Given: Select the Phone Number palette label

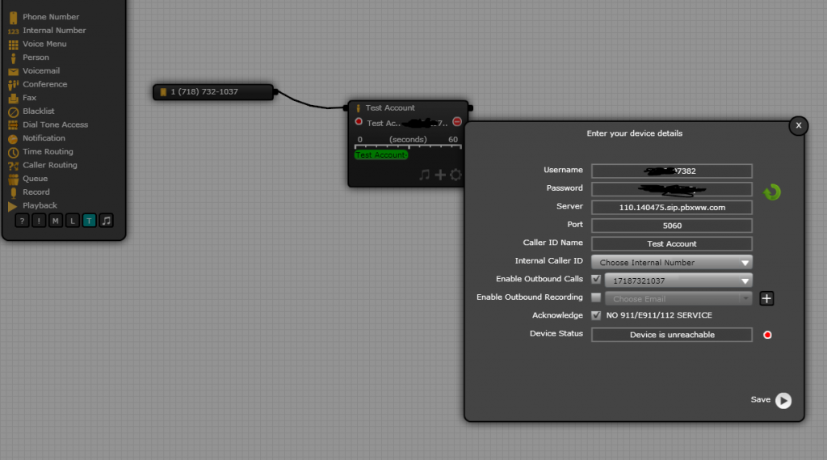Looking at the screenshot, I should point(51,17).
